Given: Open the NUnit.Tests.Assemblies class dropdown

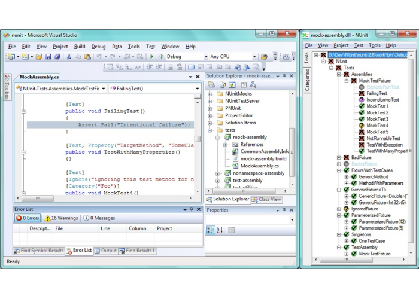Looking at the screenshot, I should point(103,89).
